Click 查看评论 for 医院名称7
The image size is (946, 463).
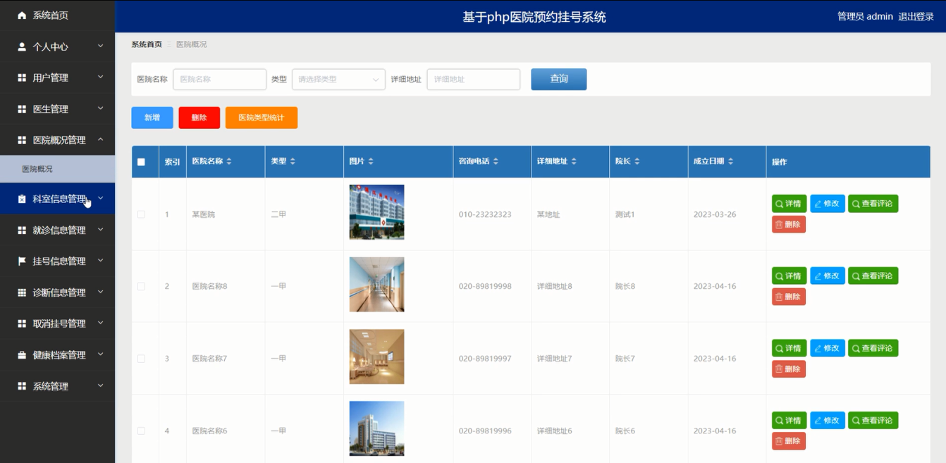(x=873, y=348)
